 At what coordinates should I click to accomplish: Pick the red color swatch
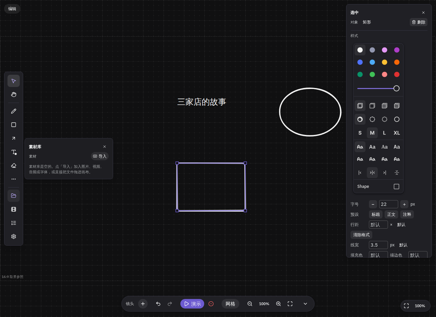pos(397,74)
